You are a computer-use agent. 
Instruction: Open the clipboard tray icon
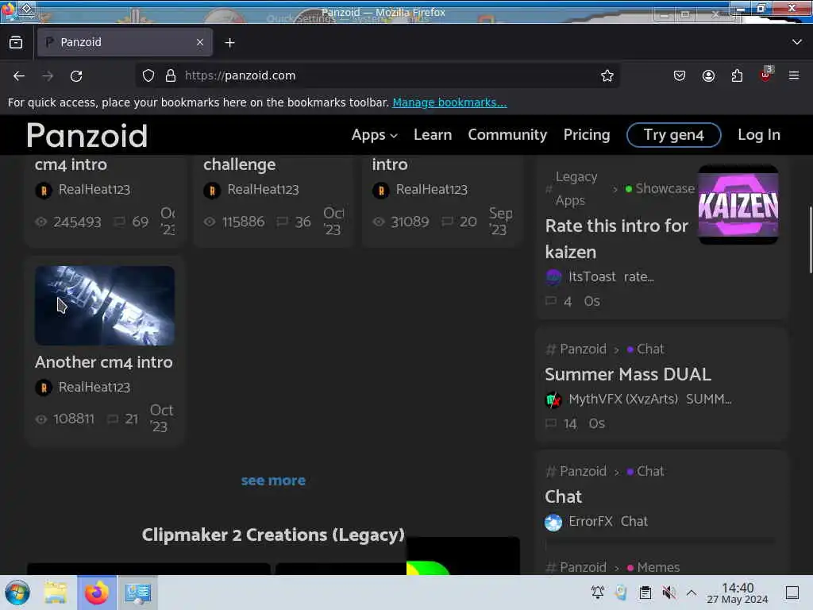[645, 593]
